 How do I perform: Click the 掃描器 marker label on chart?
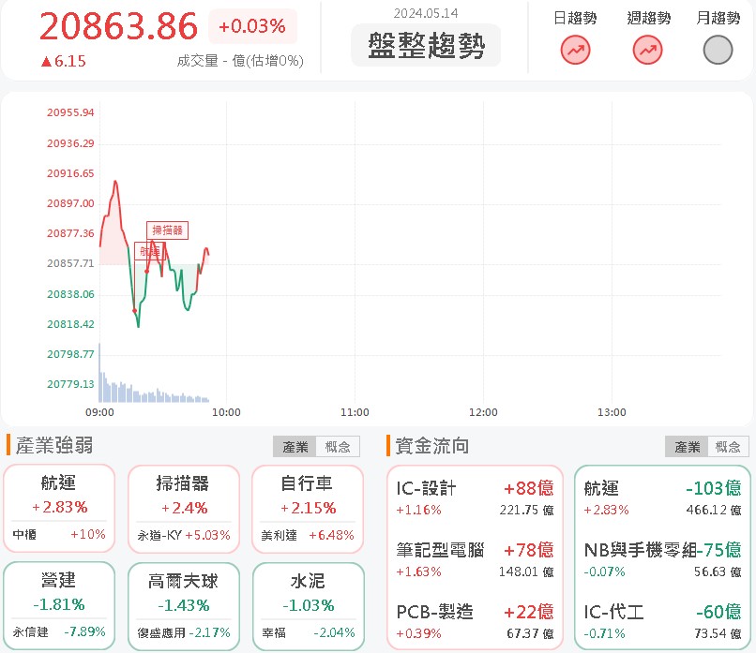tap(167, 230)
